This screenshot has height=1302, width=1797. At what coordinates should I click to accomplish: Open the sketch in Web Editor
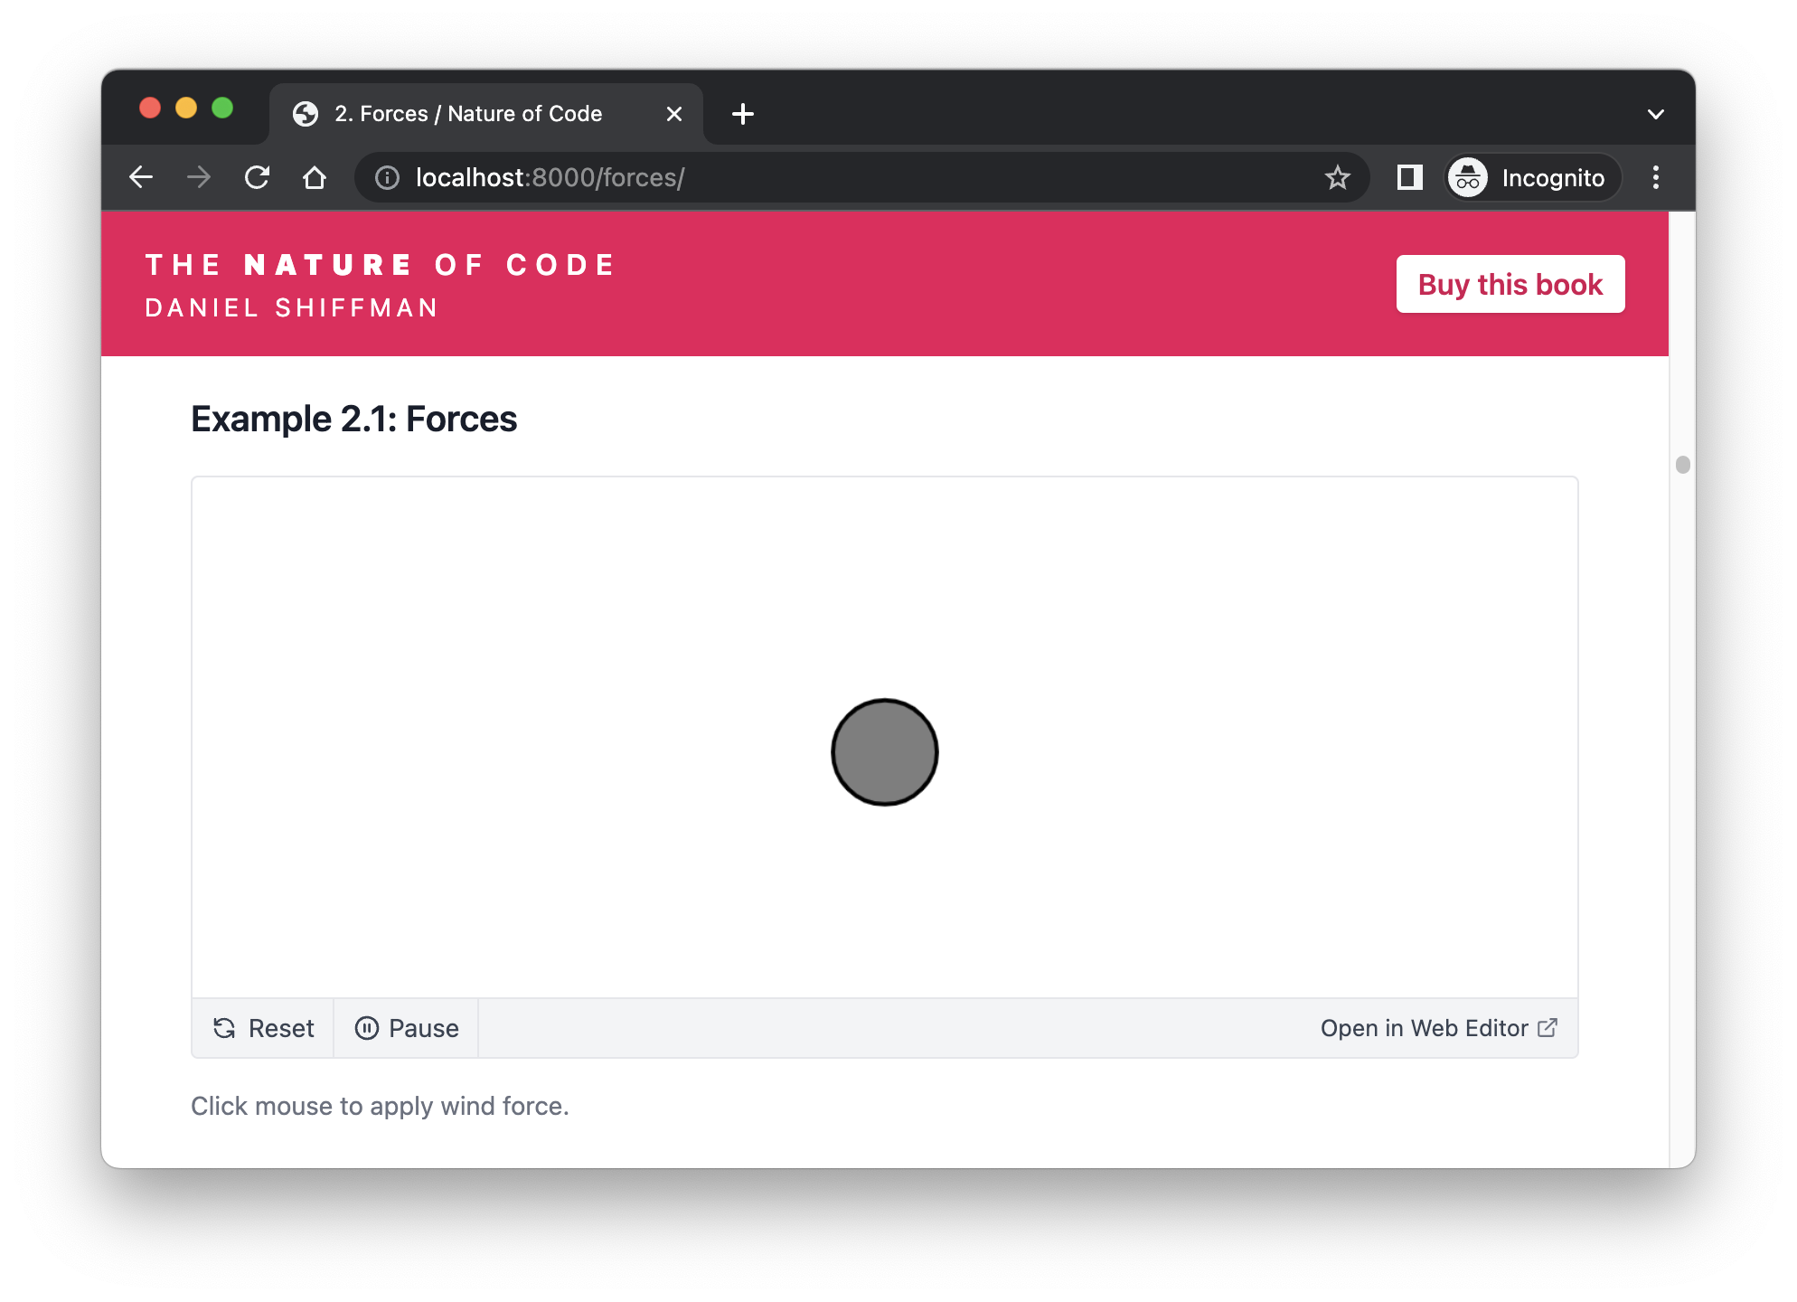pyautogui.click(x=1424, y=1028)
